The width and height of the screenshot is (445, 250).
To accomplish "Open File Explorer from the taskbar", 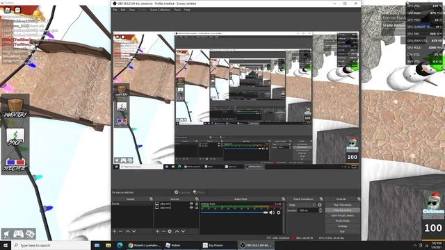I will click(108, 245).
